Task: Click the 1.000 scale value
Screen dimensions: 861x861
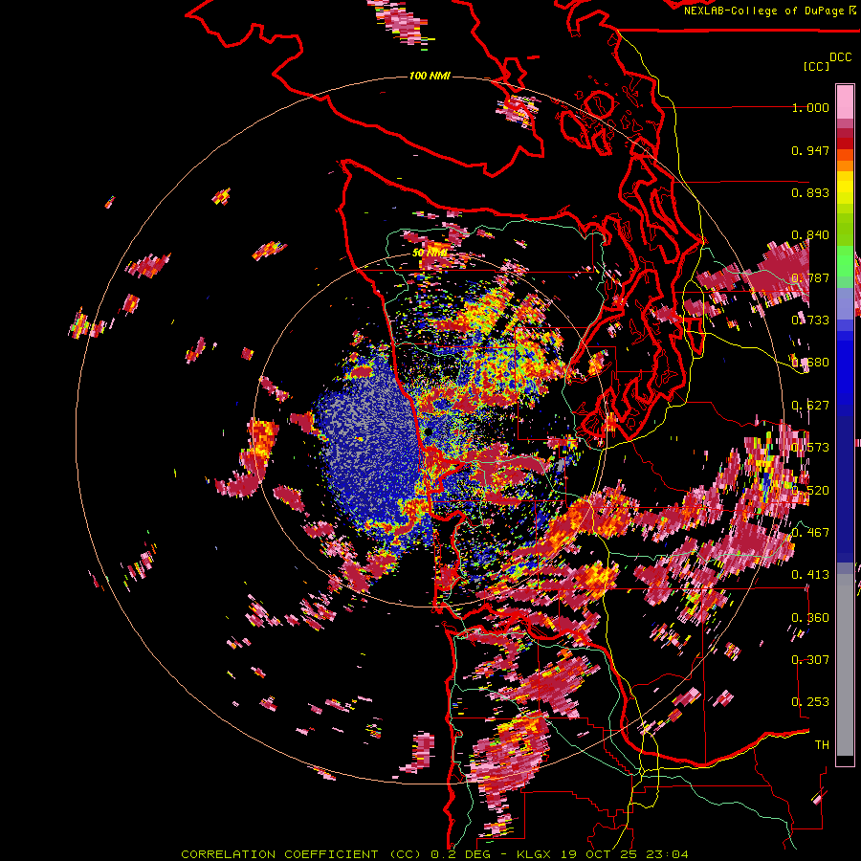Action: tap(810, 107)
